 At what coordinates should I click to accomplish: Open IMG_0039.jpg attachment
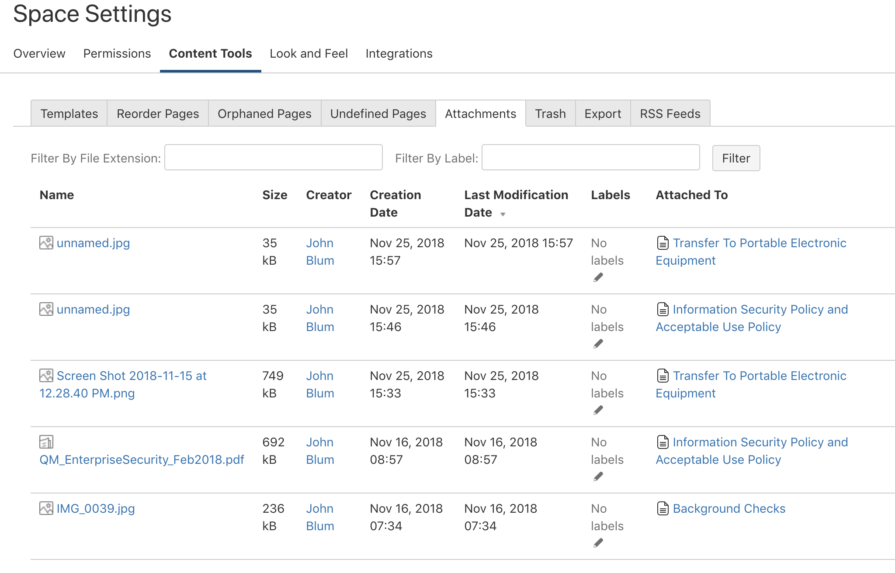pyautogui.click(x=96, y=508)
